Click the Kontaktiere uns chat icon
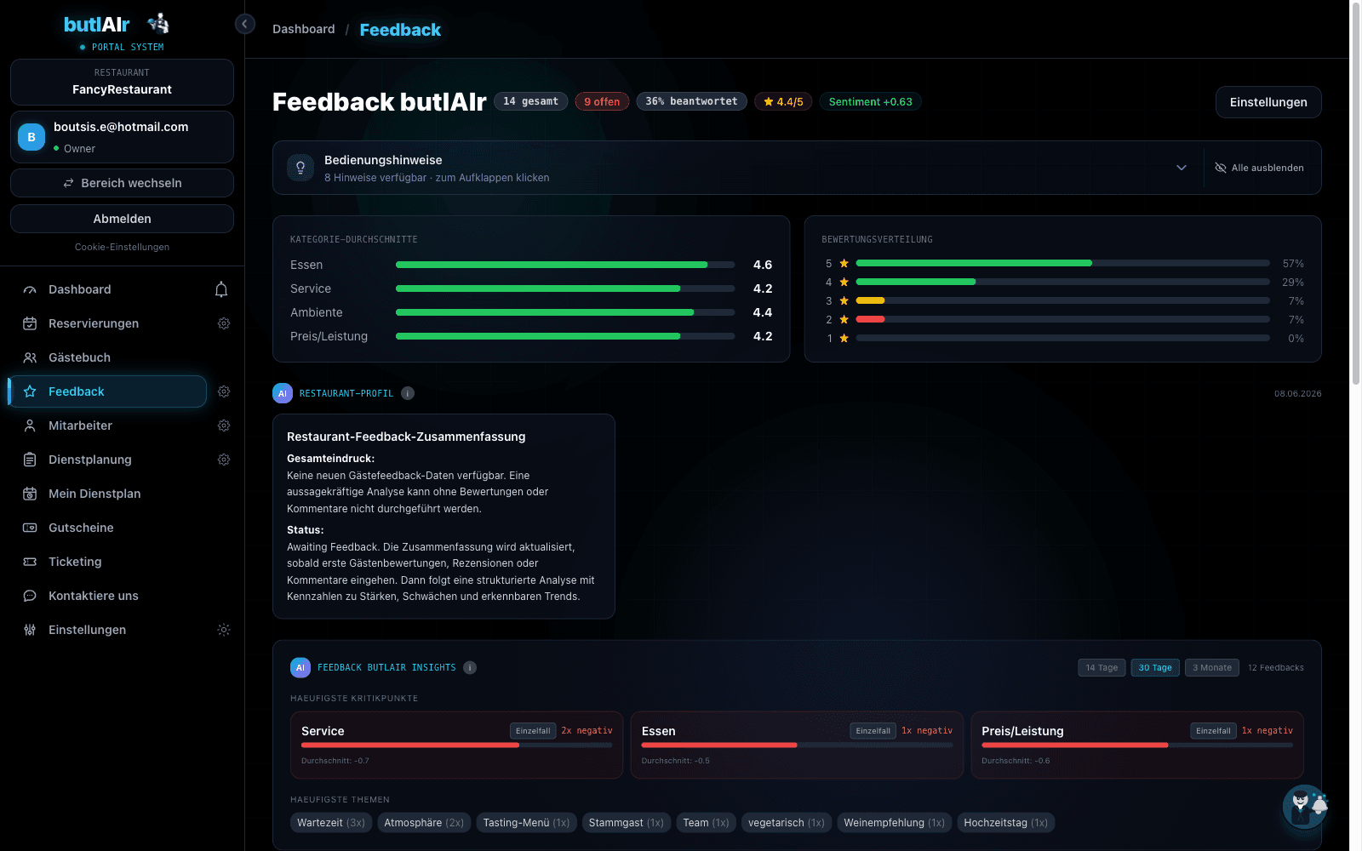1362x851 pixels. click(x=30, y=596)
